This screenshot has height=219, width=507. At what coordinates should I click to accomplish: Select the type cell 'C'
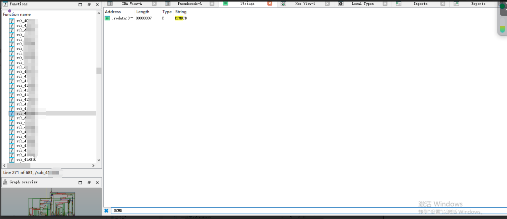(x=163, y=18)
